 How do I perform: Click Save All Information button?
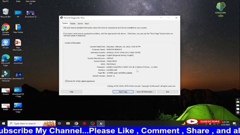pos(145,91)
